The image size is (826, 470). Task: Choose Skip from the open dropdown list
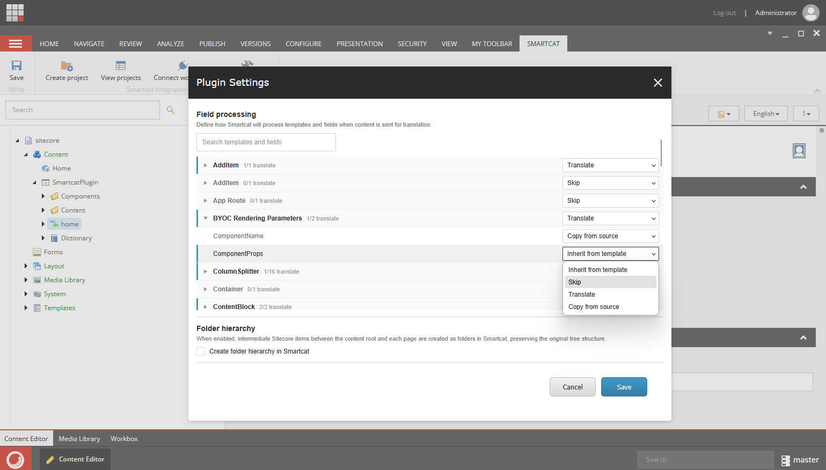(x=611, y=282)
